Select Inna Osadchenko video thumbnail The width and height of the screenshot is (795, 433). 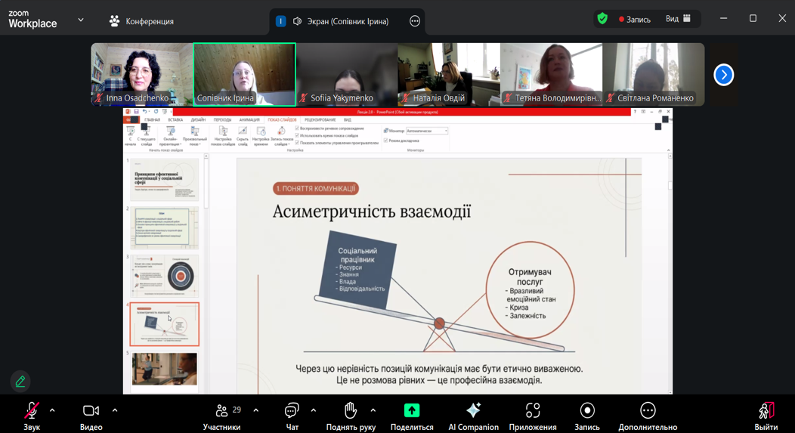pos(141,74)
